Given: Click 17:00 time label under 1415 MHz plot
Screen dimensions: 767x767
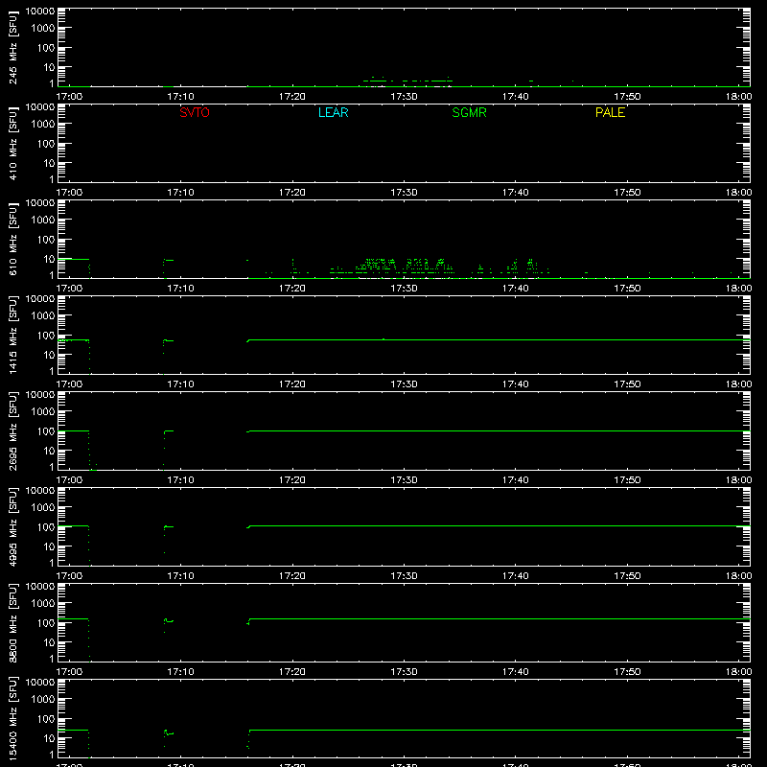Looking at the screenshot, I should (x=69, y=384).
